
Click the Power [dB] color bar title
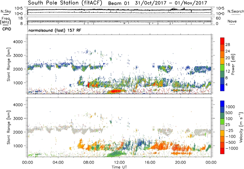[x=233, y=64]
